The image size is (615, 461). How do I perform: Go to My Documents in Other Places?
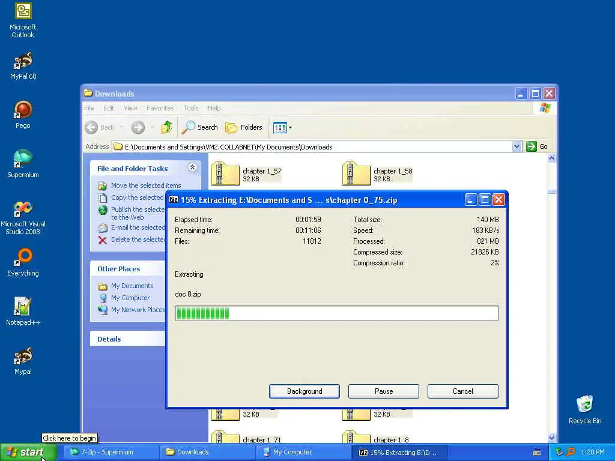click(x=126, y=286)
